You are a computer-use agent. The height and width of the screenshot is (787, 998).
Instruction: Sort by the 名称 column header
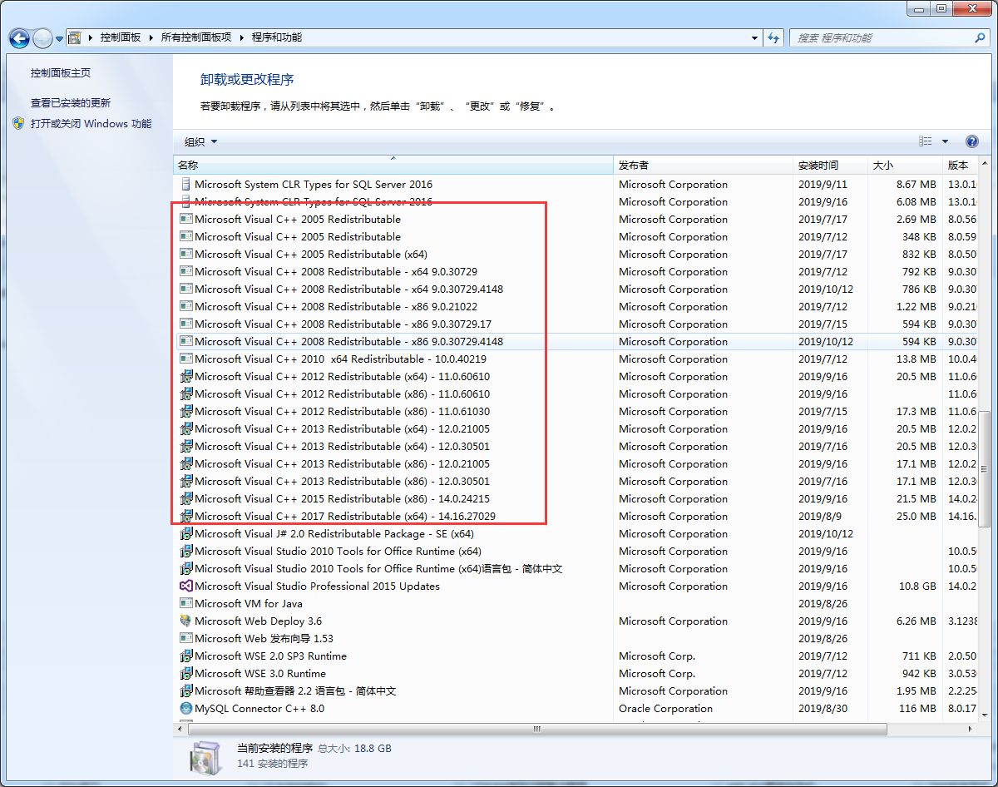pyautogui.click(x=393, y=166)
